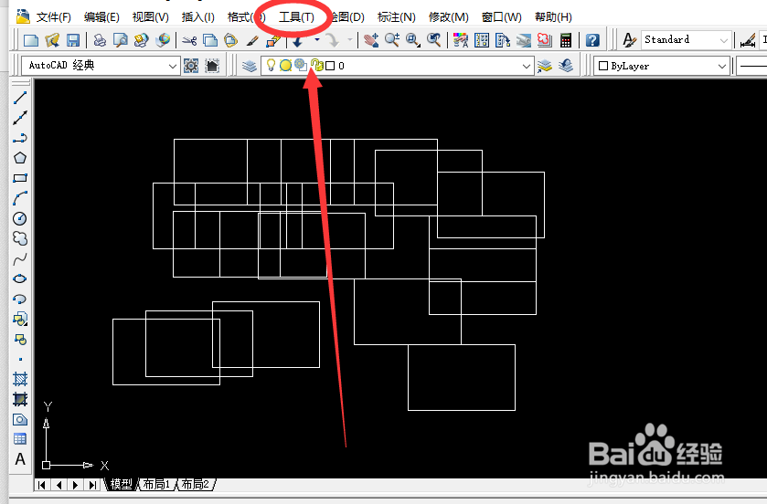Open the Standard text style dropdown
The image size is (767, 504).
724,40
